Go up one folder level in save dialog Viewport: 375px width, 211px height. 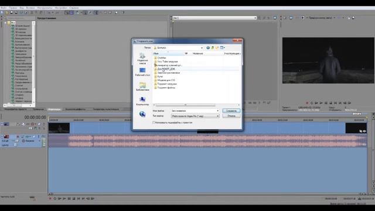[x=212, y=47]
